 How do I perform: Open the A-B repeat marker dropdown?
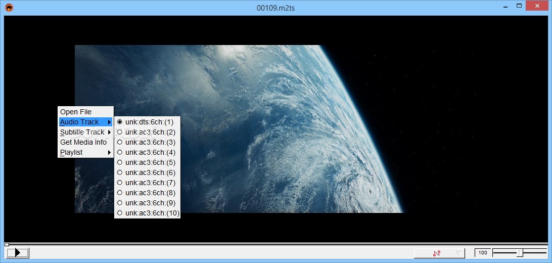(439, 253)
